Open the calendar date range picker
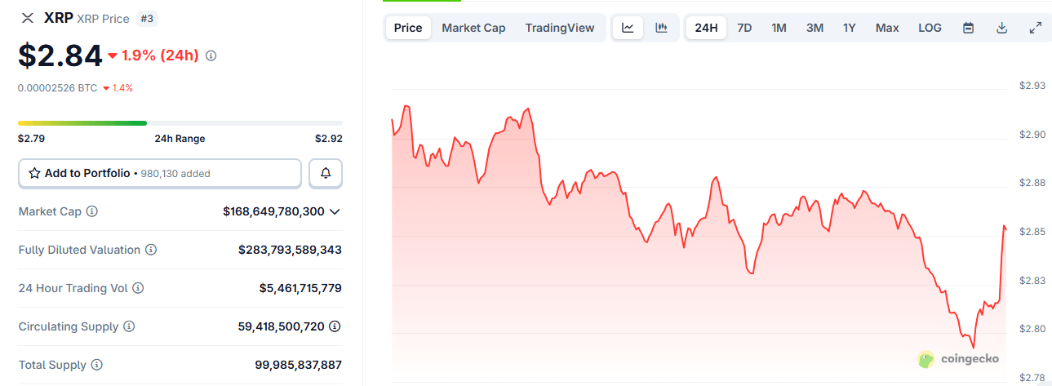 (x=968, y=28)
